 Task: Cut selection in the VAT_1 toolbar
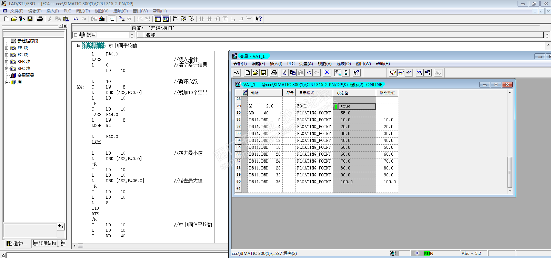tap(284, 72)
